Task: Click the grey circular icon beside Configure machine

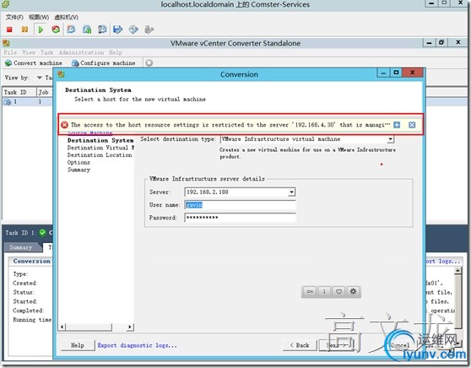Action: tap(149, 62)
